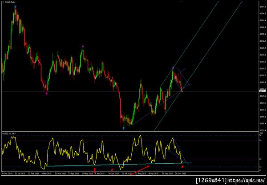Click the 13 Feb 2015 date label
Viewport: 267px width, 185px height.
(x=34, y=173)
